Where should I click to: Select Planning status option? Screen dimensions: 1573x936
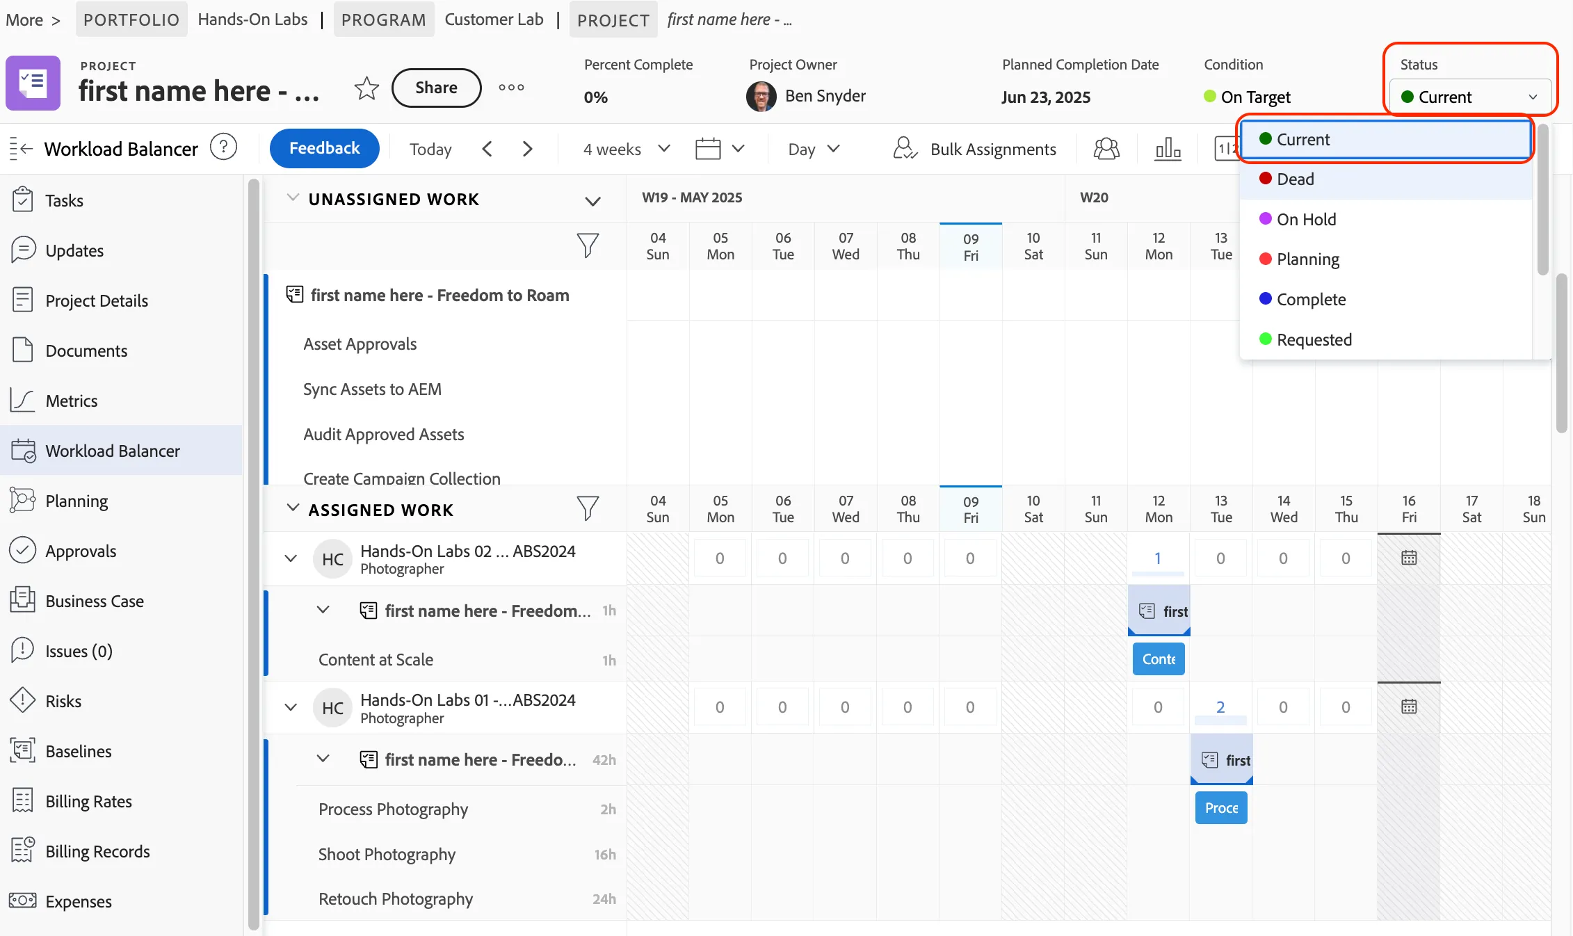point(1386,259)
